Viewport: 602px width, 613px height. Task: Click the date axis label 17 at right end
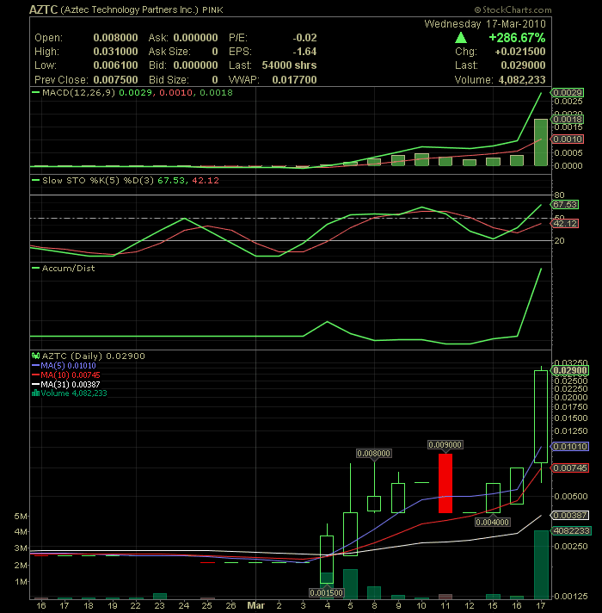(x=541, y=605)
